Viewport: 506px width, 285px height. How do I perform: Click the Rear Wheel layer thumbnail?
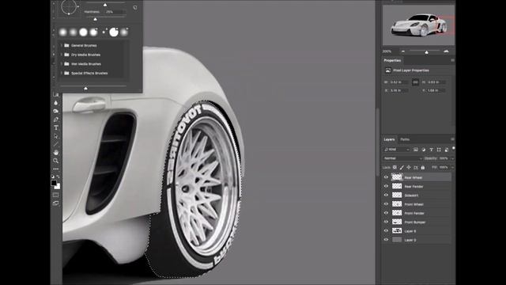click(397, 177)
